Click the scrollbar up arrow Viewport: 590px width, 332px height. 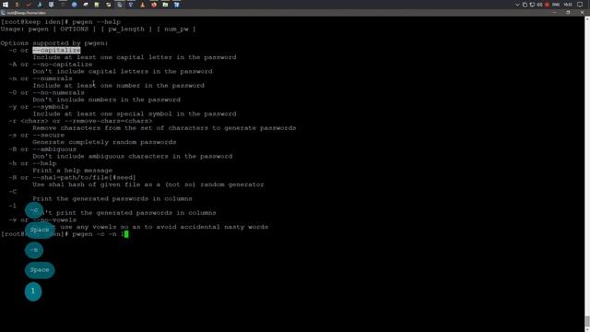(587, 18)
